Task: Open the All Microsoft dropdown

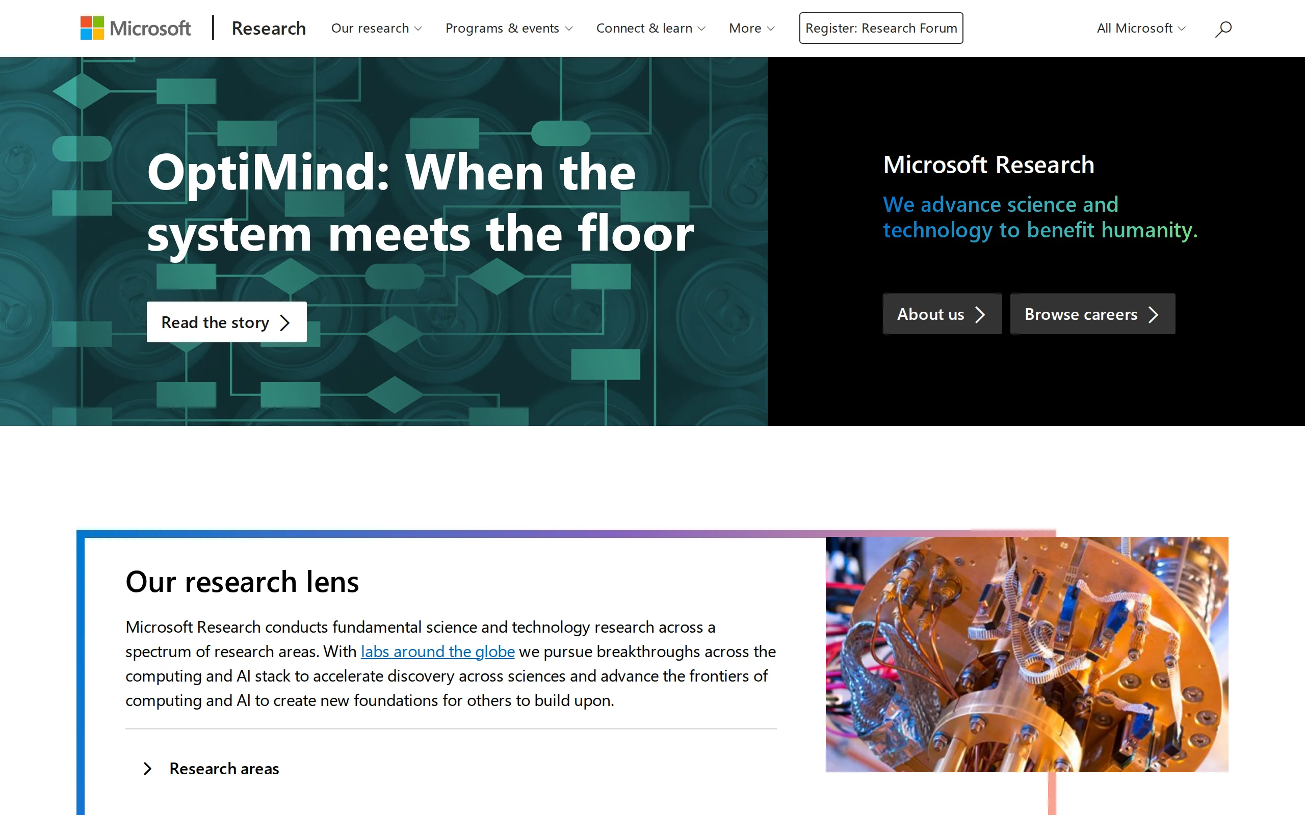Action: (x=1141, y=28)
